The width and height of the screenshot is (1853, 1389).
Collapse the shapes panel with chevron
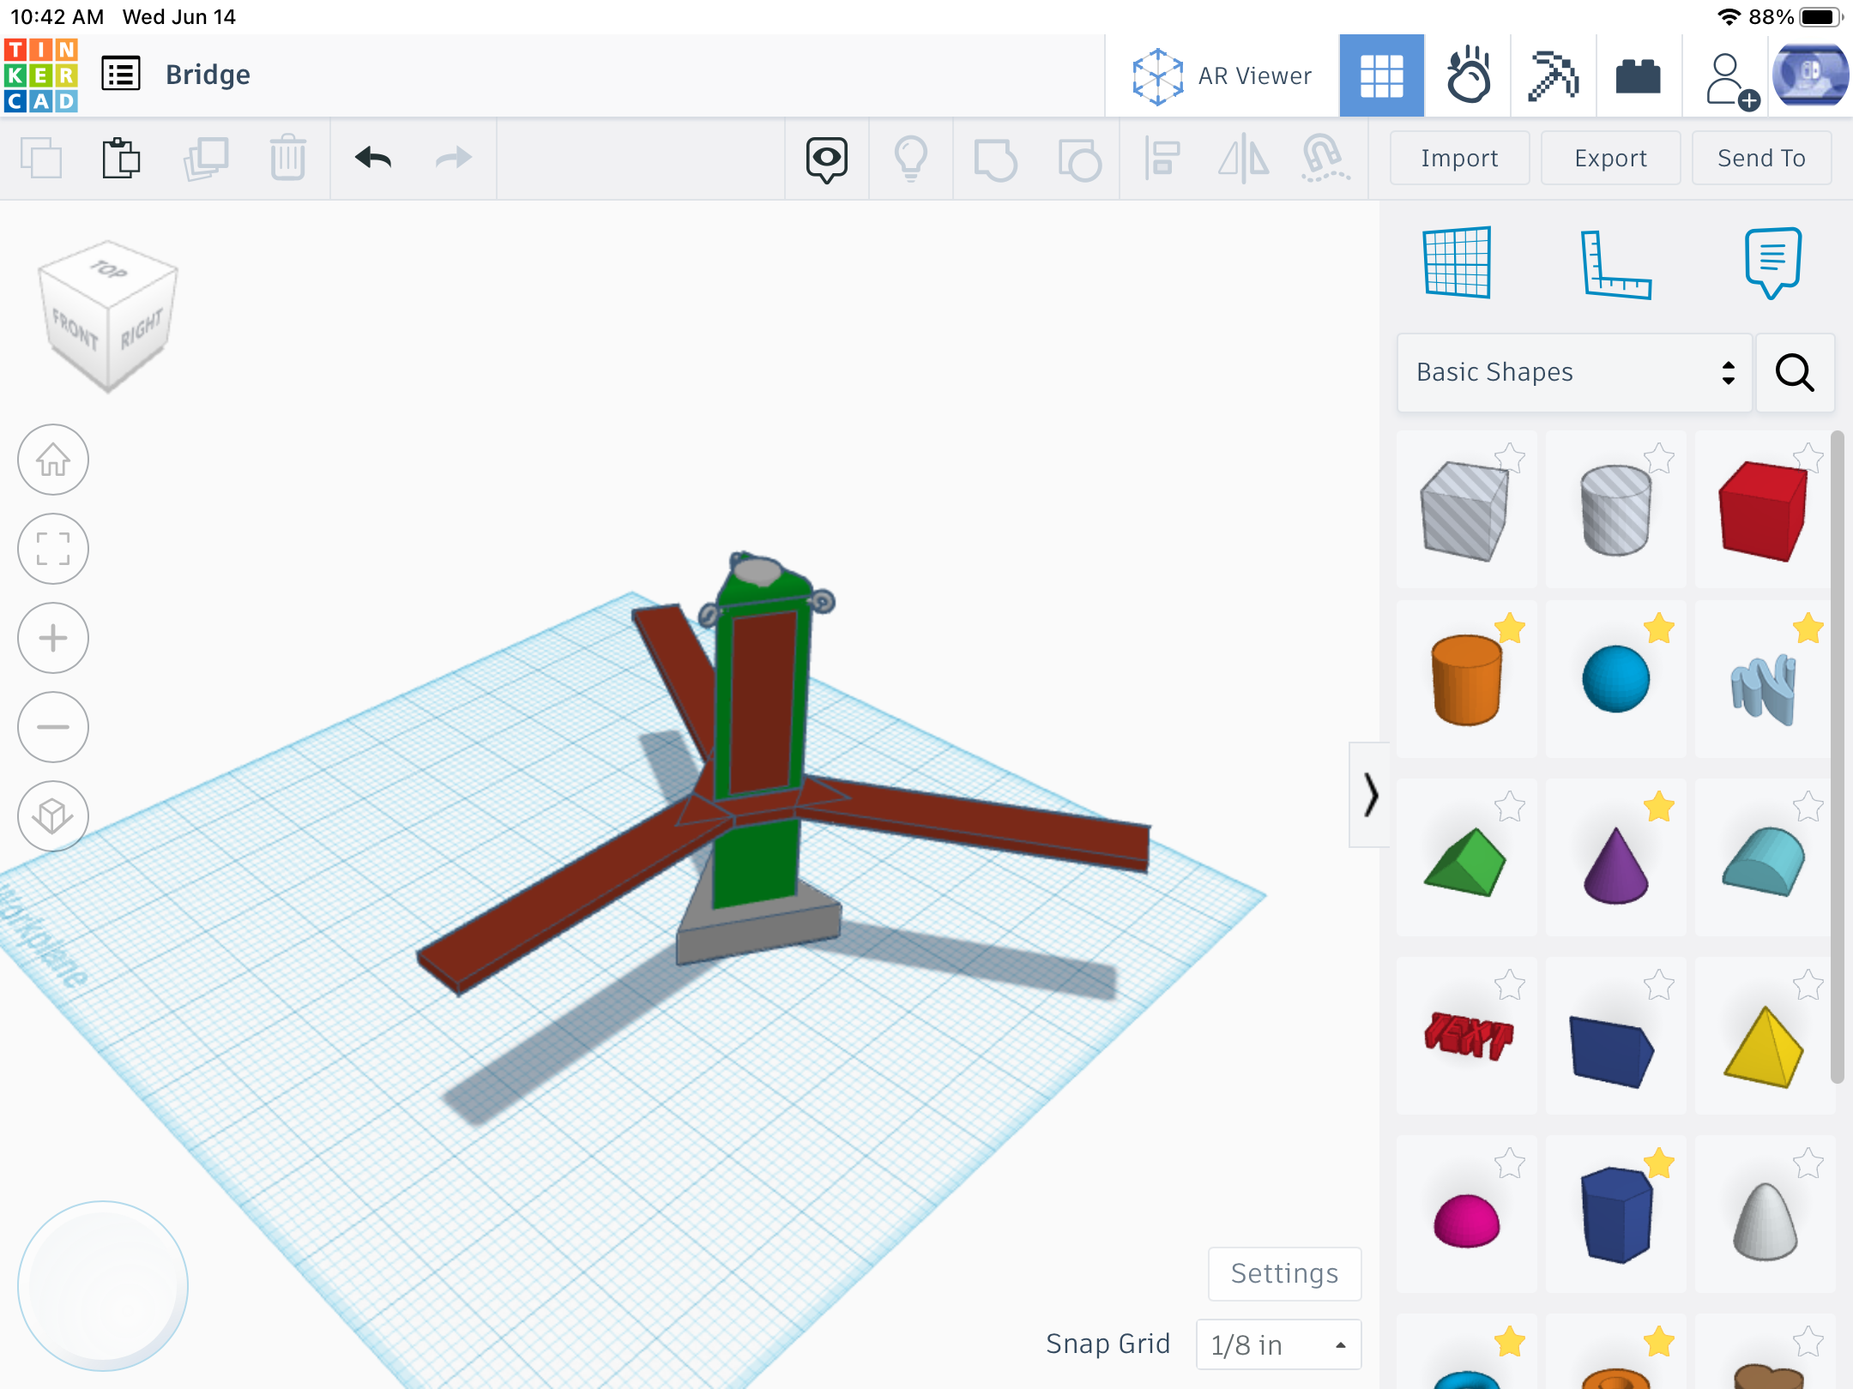pos(1370,795)
